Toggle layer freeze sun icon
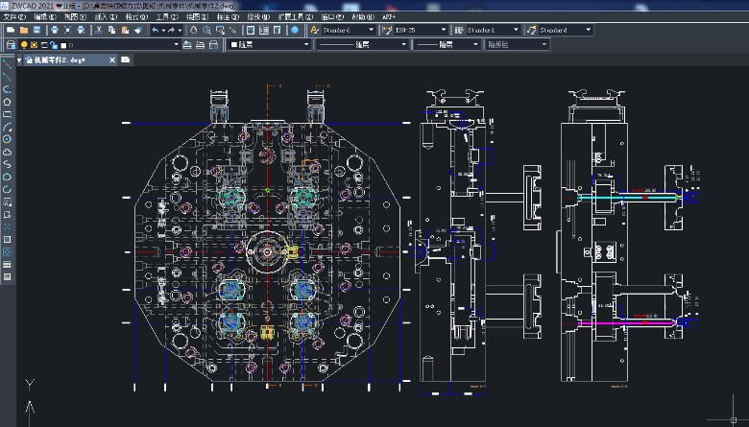The width and height of the screenshot is (749, 427). pyautogui.click(x=36, y=44)
